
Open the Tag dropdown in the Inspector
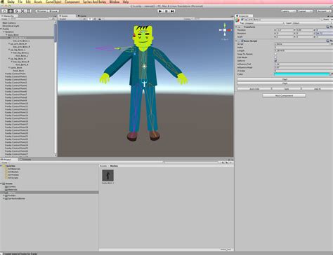click(x=264, y=23)
